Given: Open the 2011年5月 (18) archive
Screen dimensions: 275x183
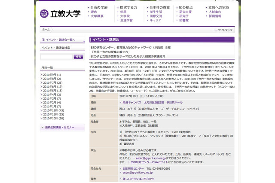Looking at the screenshot, I should (53, 91).
